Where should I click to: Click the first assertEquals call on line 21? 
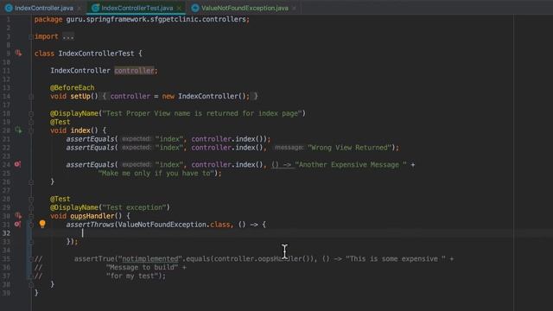click(x=90, y=139)
